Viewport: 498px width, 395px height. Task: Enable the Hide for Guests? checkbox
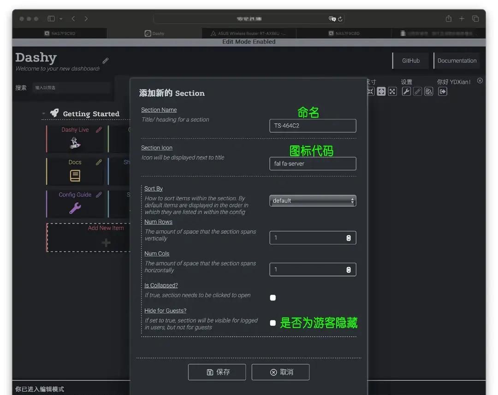tap(273, 323)
